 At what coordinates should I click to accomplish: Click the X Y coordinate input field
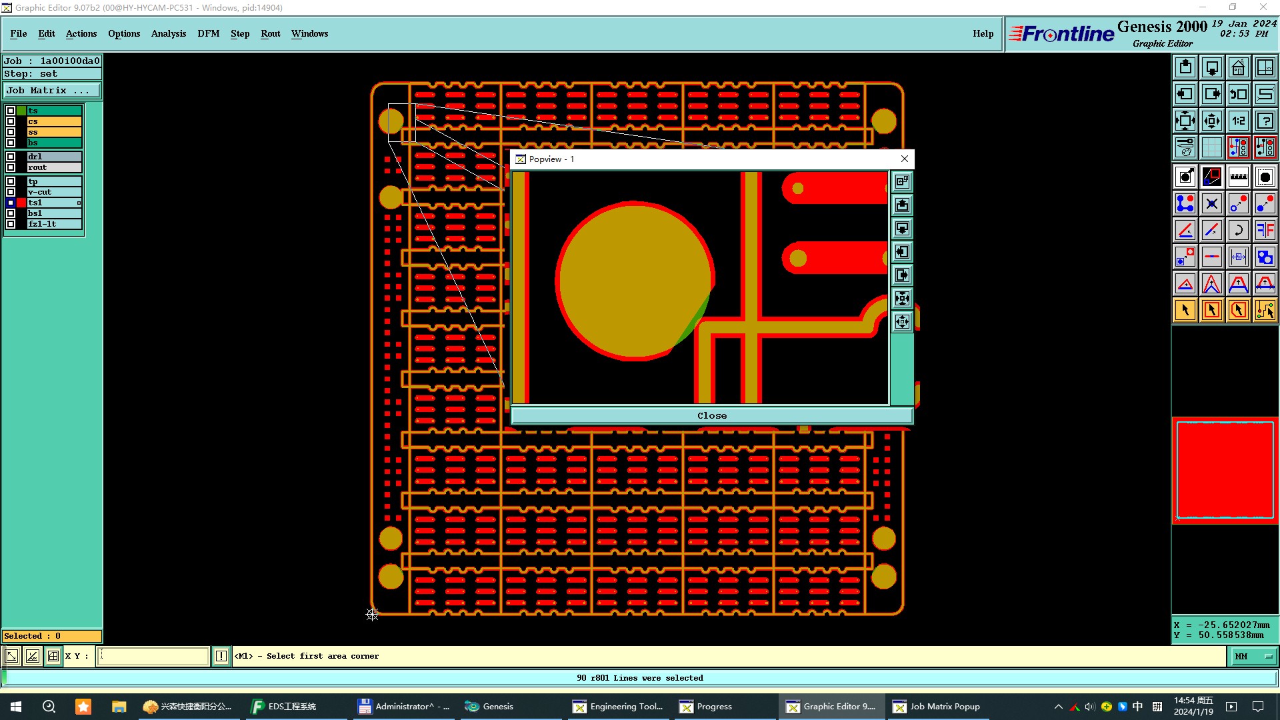click(153, 656)
